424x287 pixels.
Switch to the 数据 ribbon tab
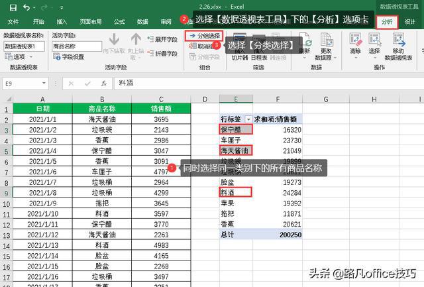click(142, 22)
